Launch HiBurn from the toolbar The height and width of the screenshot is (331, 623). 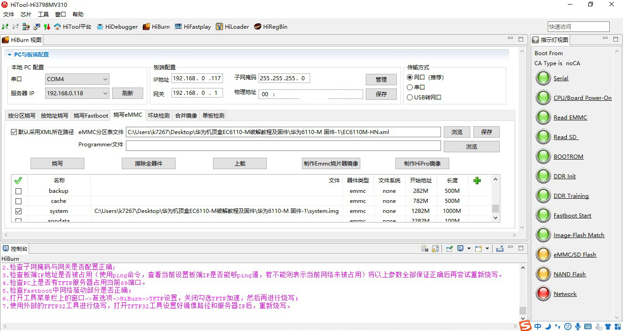pyautogui.click(x=156, y=27)
